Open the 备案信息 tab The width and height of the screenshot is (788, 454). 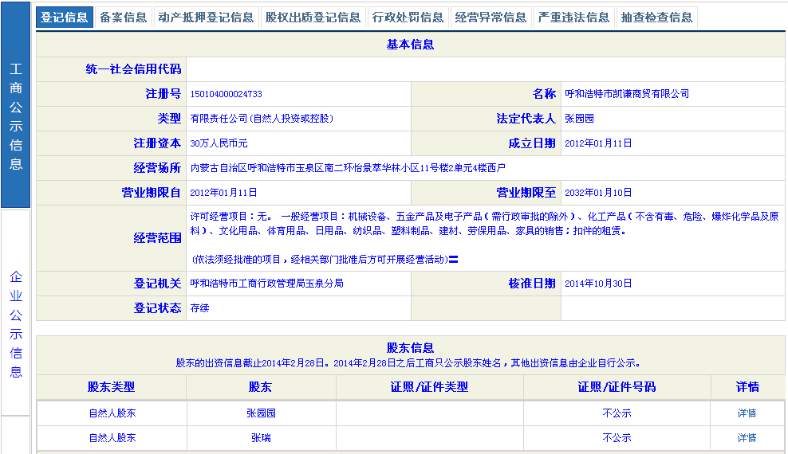pyautogui.click(x=123, y=18)
